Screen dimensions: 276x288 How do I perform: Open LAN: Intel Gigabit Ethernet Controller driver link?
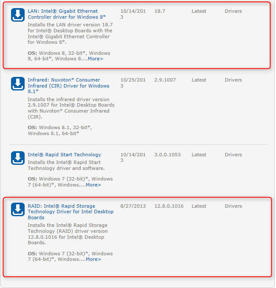pyautogui.click(x=67, y=14)
